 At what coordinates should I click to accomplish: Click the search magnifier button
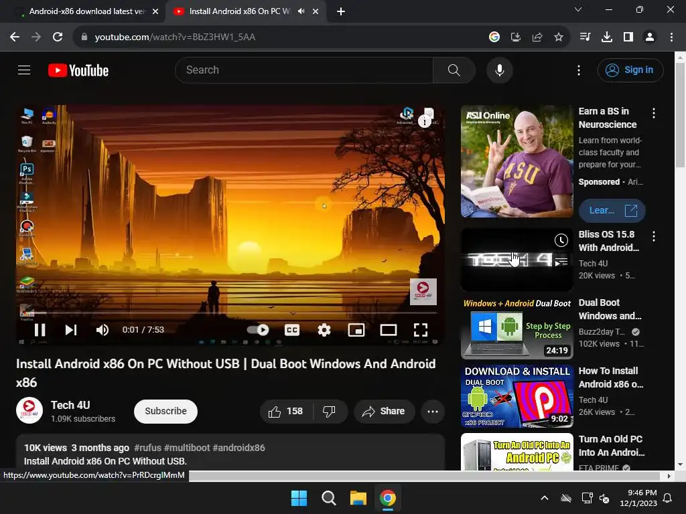pos(454,70)
